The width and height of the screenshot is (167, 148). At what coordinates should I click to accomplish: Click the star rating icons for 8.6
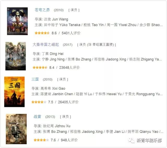42,33
